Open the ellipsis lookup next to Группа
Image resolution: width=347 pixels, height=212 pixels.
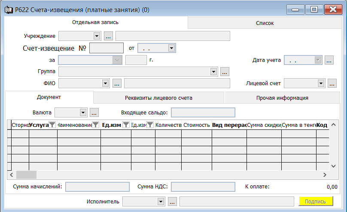(x=225, y=72)
